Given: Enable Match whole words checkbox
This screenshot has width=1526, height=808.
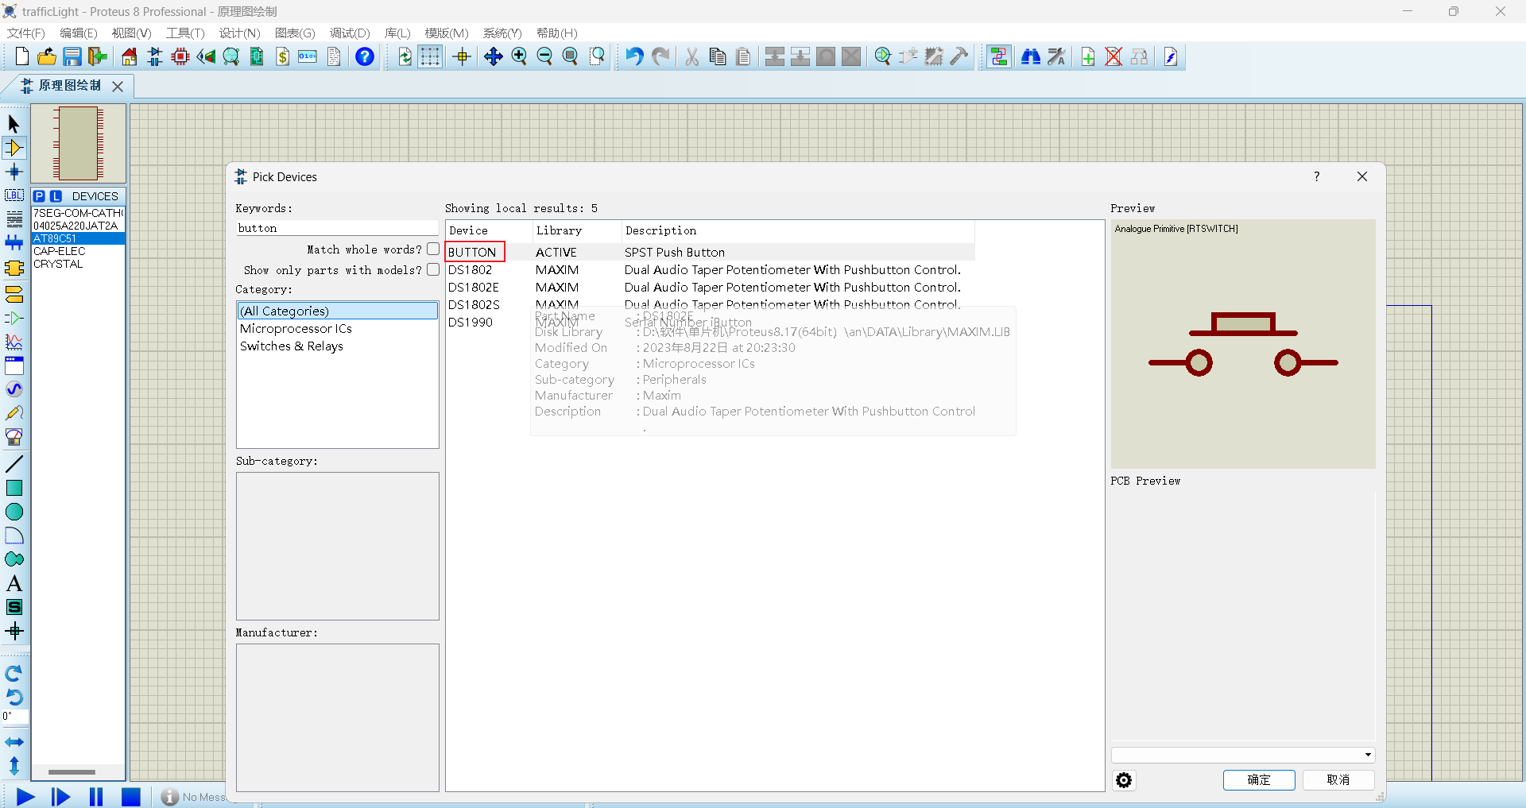Looking at the screenshot, I should tap(433, 249).
